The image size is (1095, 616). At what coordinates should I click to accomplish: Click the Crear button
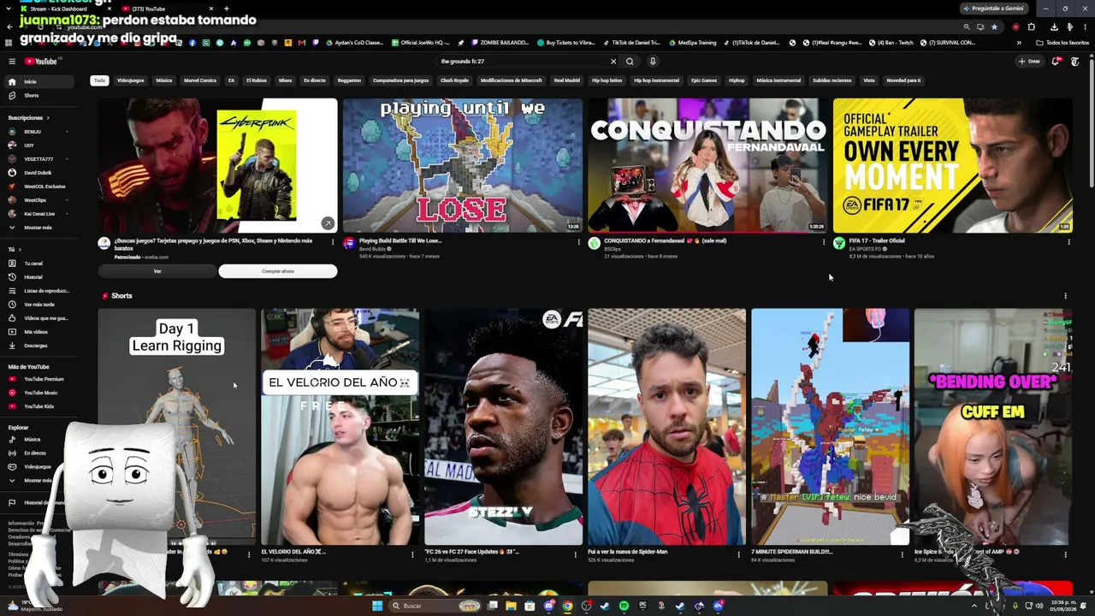pos(1029,62)
